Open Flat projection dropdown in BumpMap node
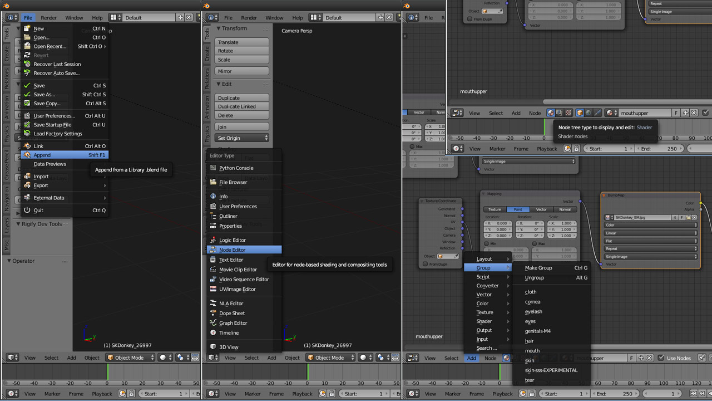712x401 pixels. (651, 241)
